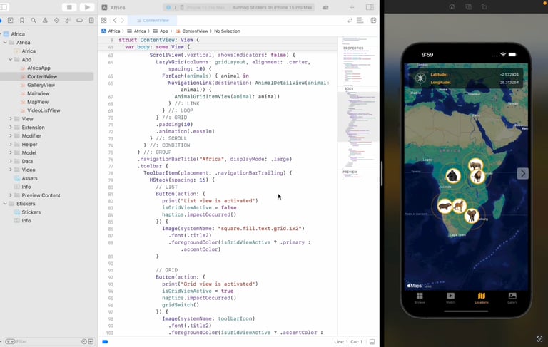Select the Locations tab in simulator
Image resolution: width=548 pixels, height=347 pixels.
[481, 298]
